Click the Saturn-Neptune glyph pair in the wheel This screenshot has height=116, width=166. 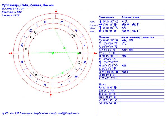pyautogui.click(x=35, y=74)
